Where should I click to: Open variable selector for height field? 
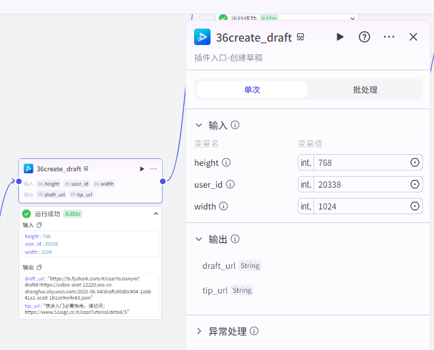[x=415, y=162]
